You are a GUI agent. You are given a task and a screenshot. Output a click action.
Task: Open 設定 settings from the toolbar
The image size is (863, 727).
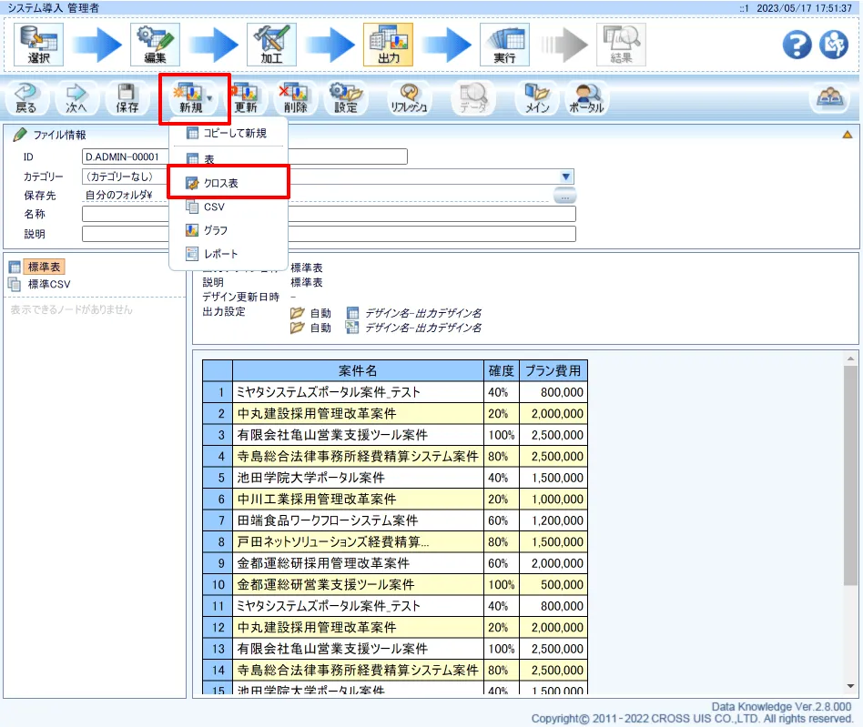point(346,97)
